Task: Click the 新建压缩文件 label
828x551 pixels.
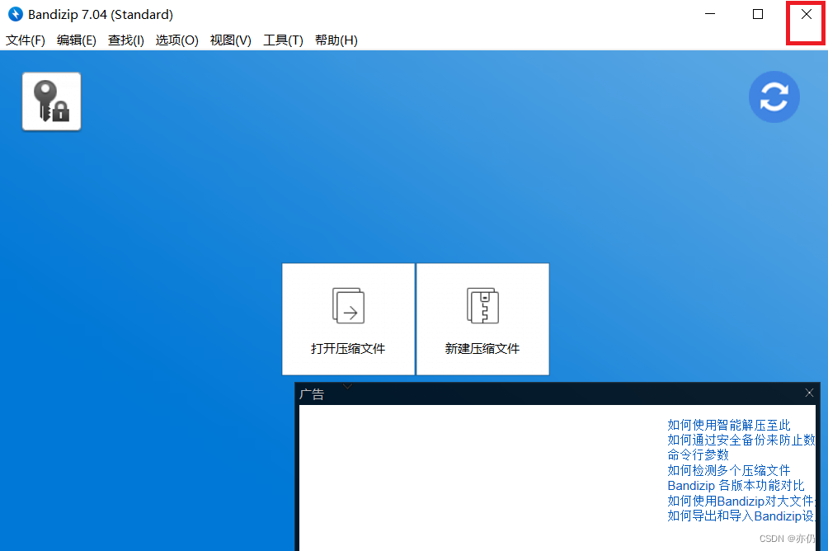Action: [482, 349]
